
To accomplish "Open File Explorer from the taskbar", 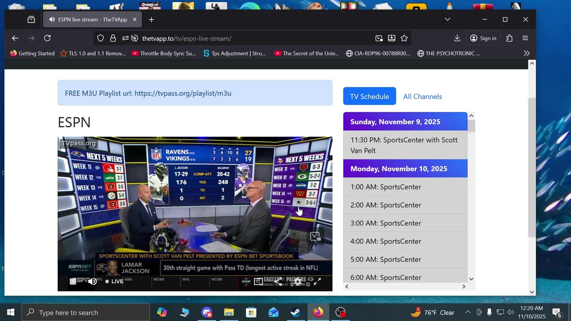I will tap(229, 313).
